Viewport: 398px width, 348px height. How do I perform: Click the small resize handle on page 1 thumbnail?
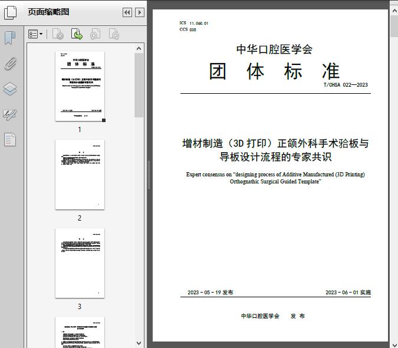click(104, 120)
